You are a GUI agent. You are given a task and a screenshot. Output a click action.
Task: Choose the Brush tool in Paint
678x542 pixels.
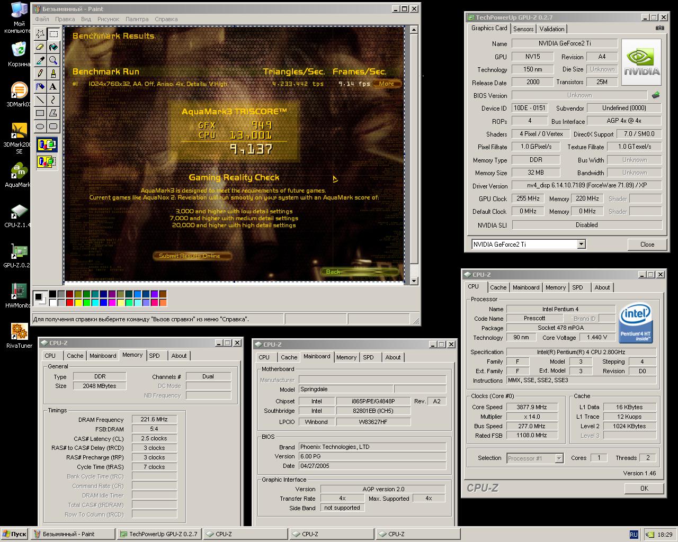click(x=53, y=74)
